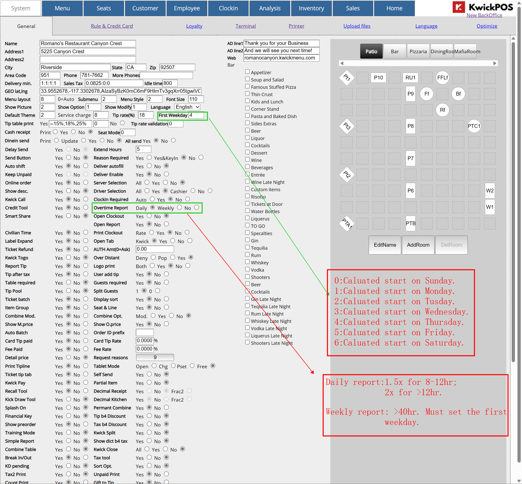Go to the Analysis tab
Image resolution: width=522 pixels, height=484 pixels.
(x=270, y=8)
